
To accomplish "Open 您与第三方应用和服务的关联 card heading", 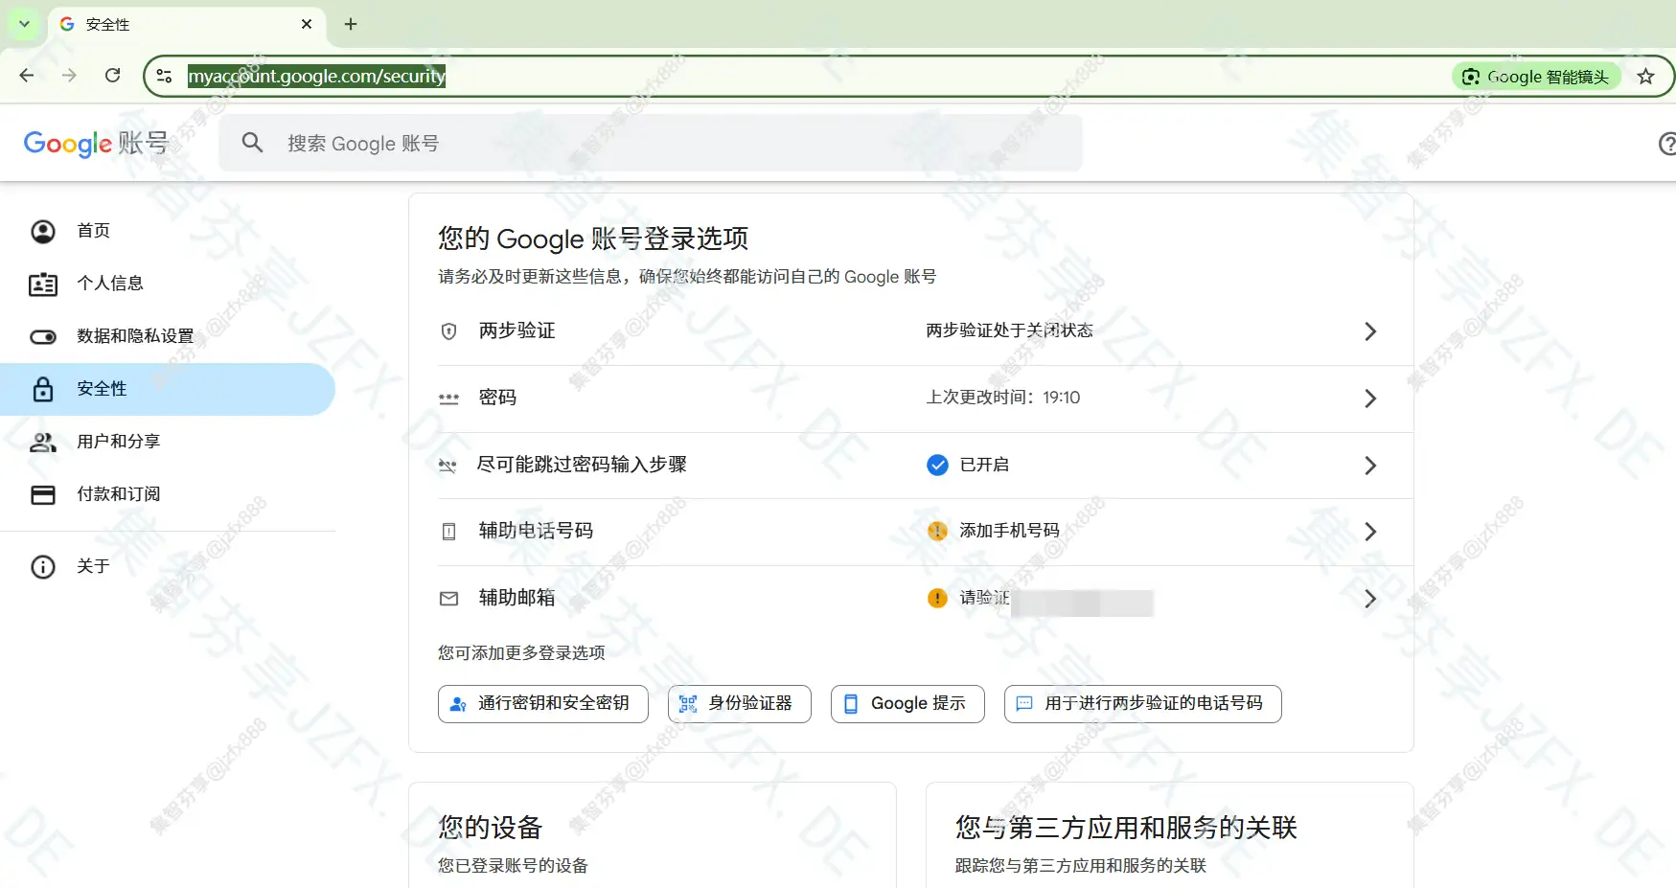I will 1126,828.
